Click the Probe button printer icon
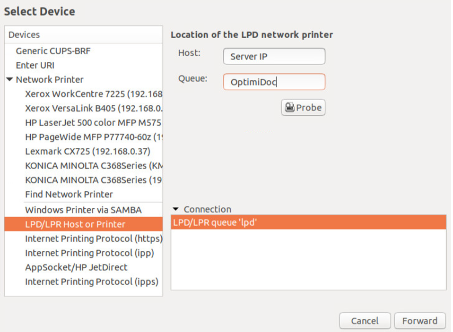The height and width of the screenshot is (332, 453). click(x=289, y=108)
